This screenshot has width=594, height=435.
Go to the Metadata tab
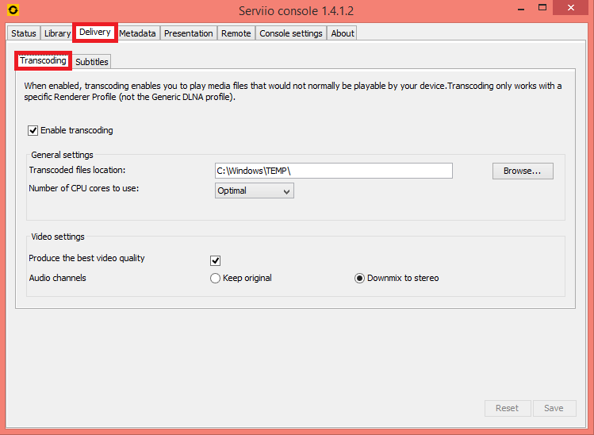[x=137, y=33]
